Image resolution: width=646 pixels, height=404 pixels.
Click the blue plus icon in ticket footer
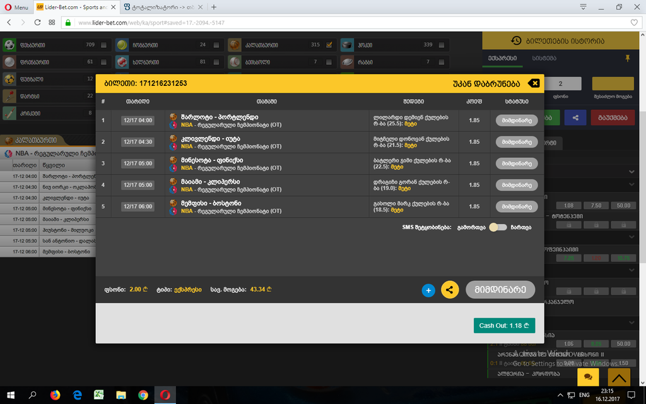(428, 290)
